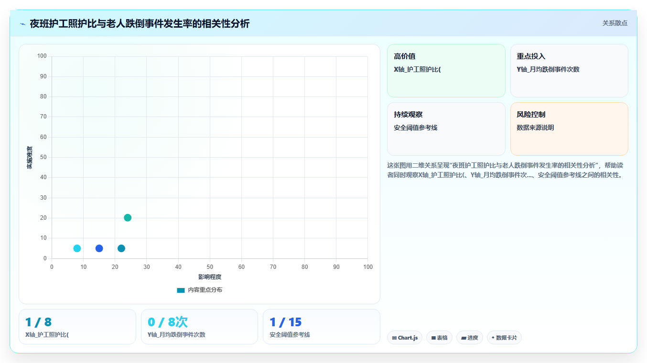Viewport: 647px width, 363px height.
Task: Click the 关系散点 tag in header
Action: pos(615,23)
